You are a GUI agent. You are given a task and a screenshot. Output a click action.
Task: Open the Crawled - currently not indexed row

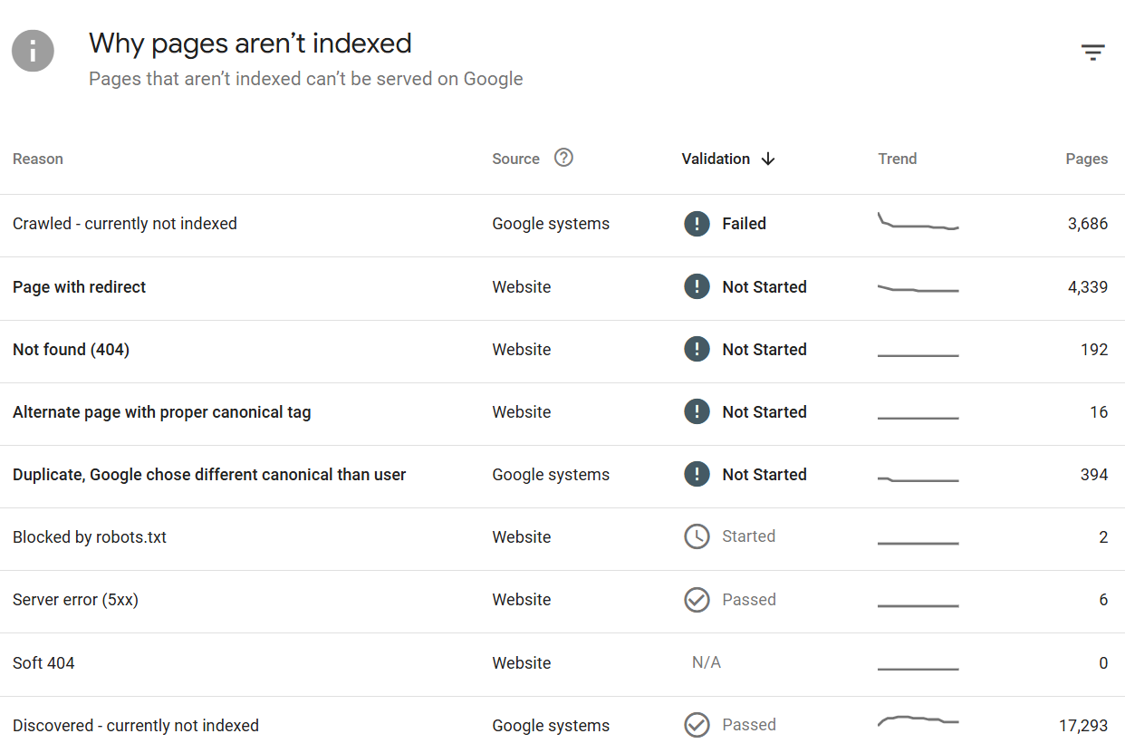(x=124, y=224)
